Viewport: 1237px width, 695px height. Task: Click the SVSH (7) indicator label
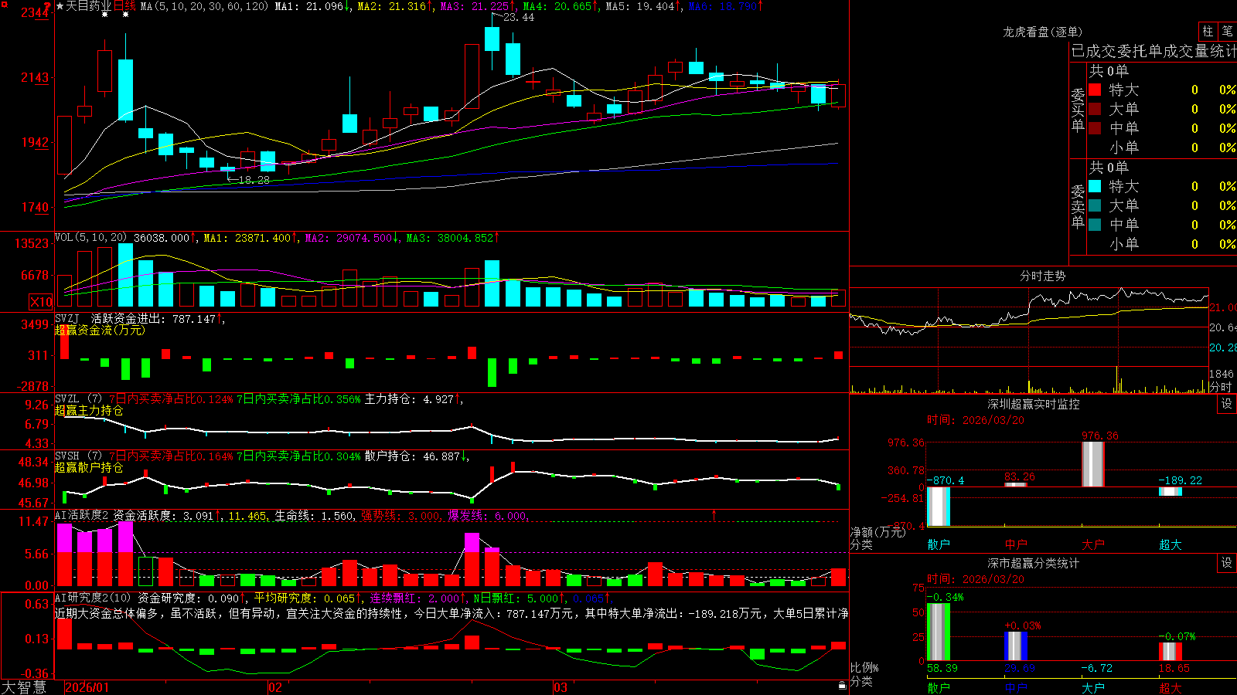click(79, 456)
